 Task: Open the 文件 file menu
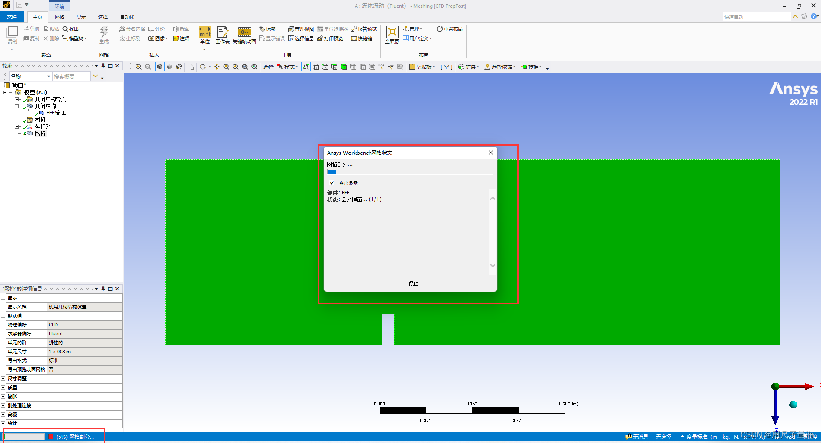click(x=12, y=17)
